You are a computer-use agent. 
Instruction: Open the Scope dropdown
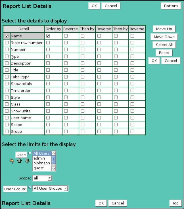42,178
